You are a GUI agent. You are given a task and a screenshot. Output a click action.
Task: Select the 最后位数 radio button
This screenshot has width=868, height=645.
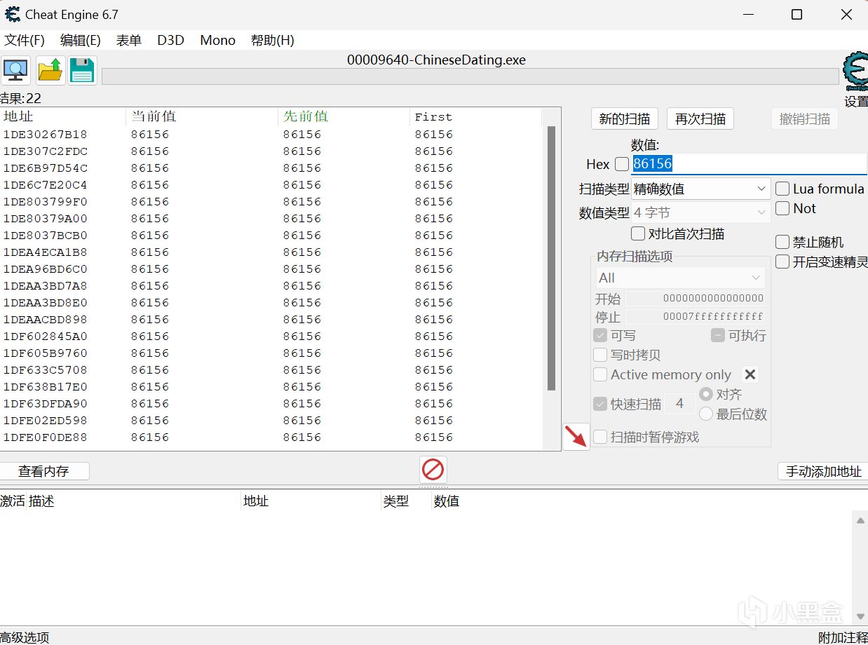(706, 414)
